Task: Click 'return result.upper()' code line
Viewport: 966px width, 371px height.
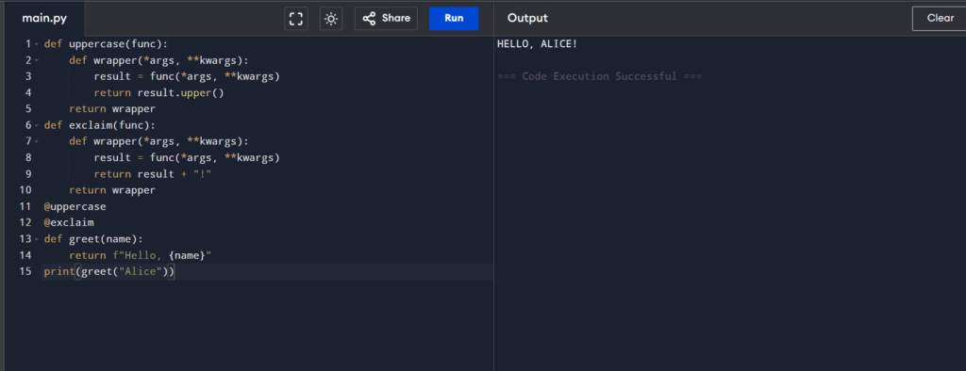Action: (x=158, y=93)
